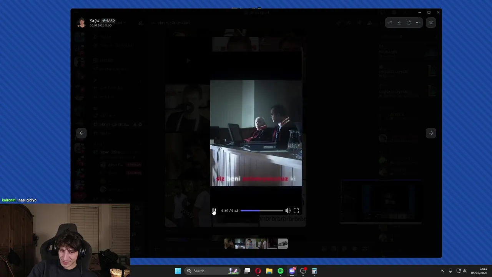
Task: Forward the media with the share arrow
Action: [390, 23]
